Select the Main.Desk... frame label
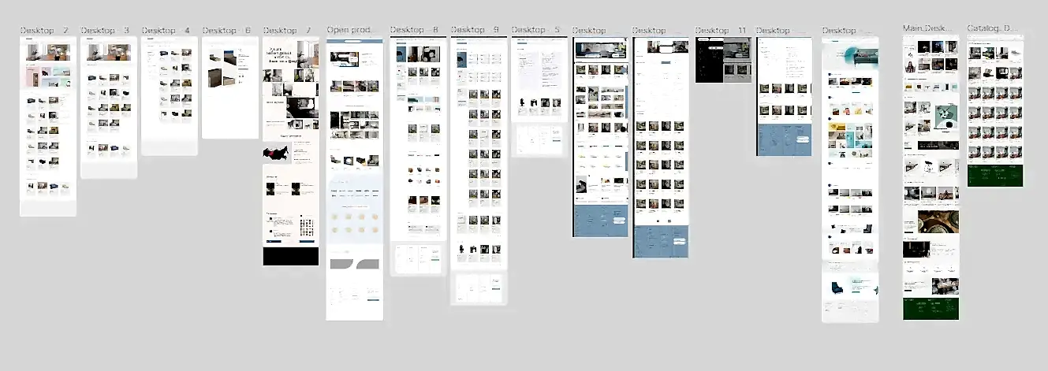 click(x=928, y=28)
